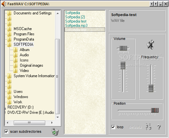
Task: Click the MSOCache folder icon
Action: pyautogui.click(x=9, y=29)
